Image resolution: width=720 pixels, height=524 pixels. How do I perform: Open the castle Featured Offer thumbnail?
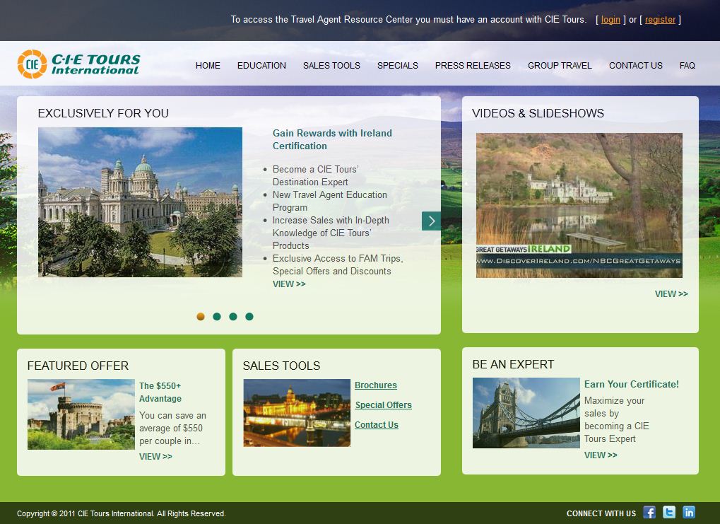[81, 414]
